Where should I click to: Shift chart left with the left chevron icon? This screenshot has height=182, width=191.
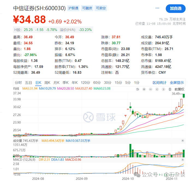tap(157, 89)
